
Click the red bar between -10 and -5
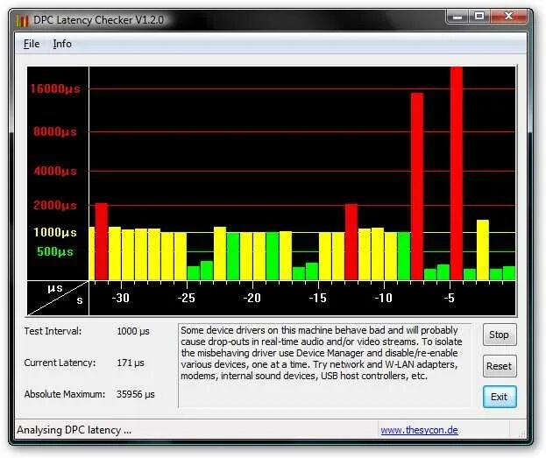click(x=417, y=187)
